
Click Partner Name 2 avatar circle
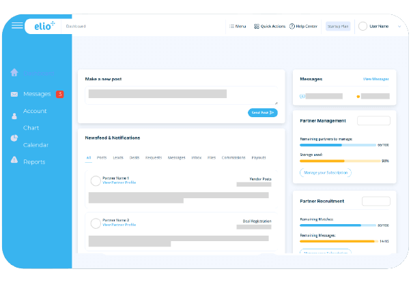pos(96,223)
